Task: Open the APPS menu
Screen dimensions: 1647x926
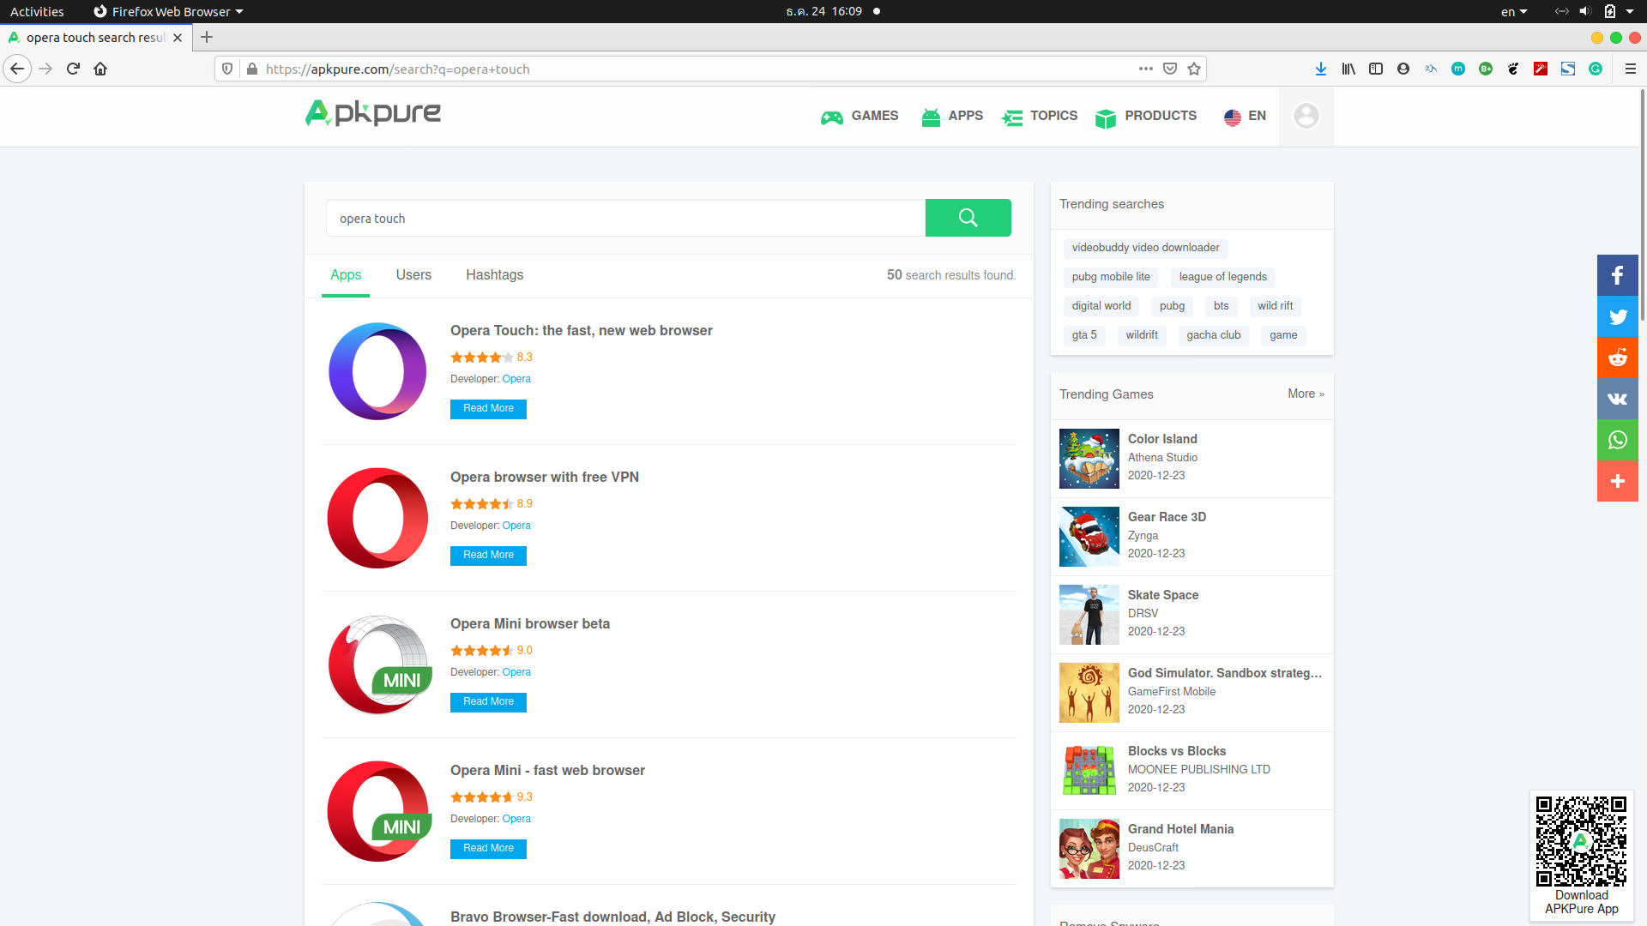Action: pos(952,116)
